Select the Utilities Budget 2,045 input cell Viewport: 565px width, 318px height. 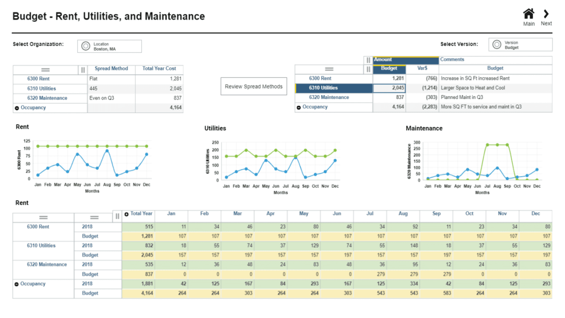(x=389, y=88)
